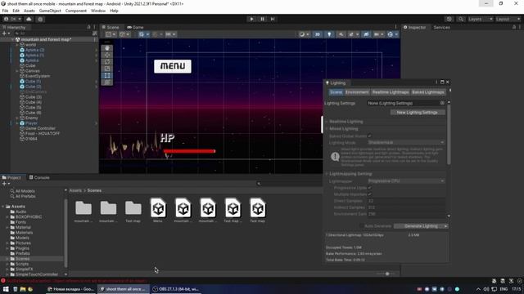Open the dropdown arrow beside Generate Lighting
Image resolution: width=524 pixels, height=294 pixels.
445,226
